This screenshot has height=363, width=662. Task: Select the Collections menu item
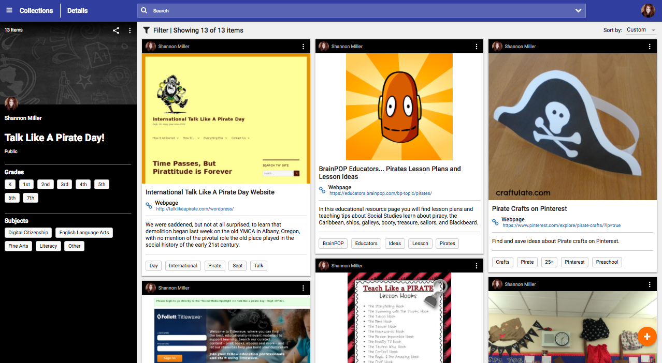click(x=36, y=10)
